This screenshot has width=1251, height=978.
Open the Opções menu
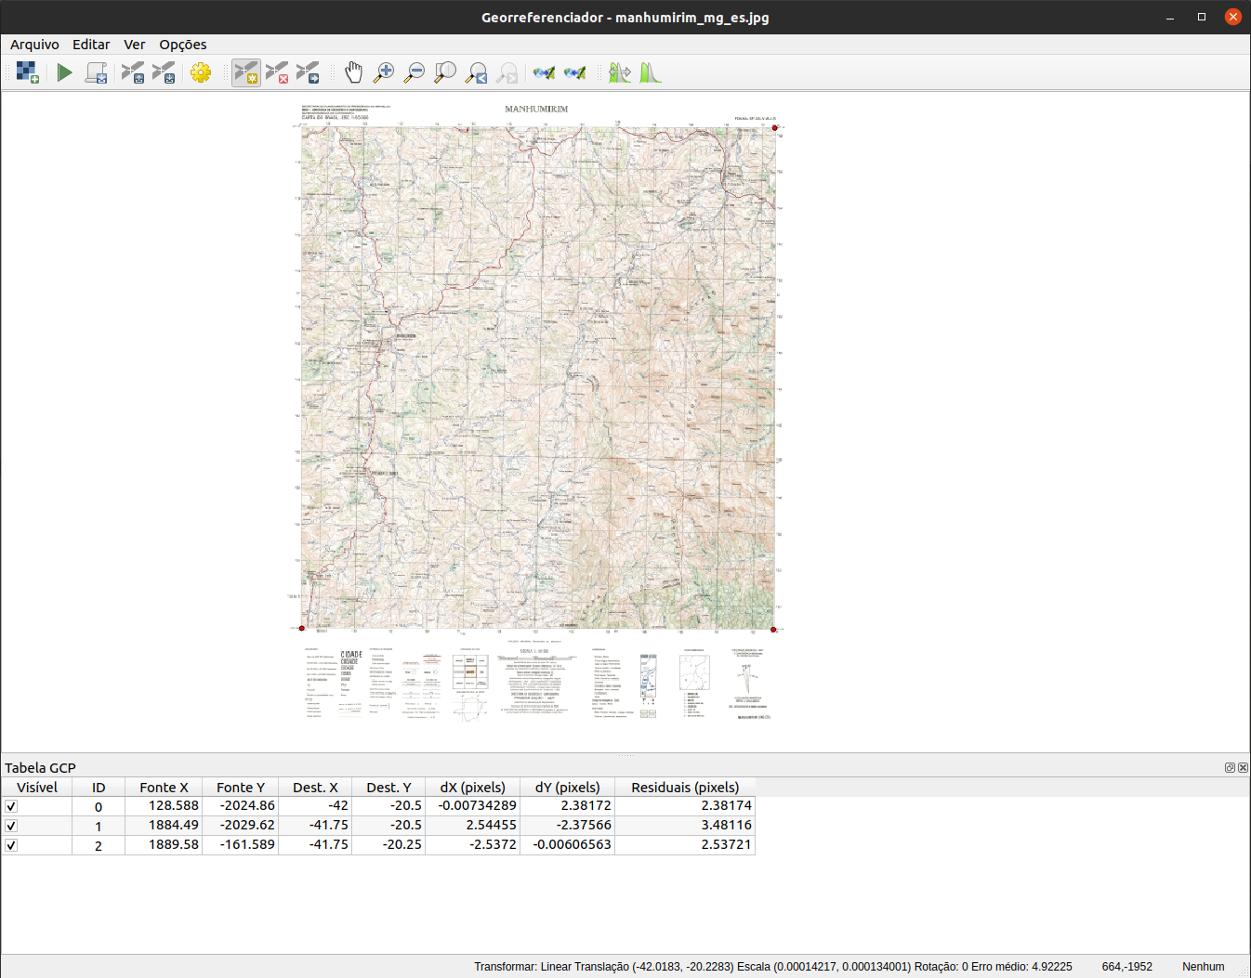[x=183, y=45]
